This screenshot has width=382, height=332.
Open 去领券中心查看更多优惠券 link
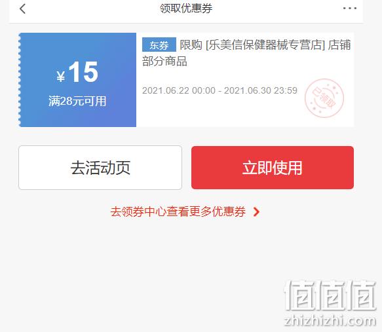[x=178, y=212]
